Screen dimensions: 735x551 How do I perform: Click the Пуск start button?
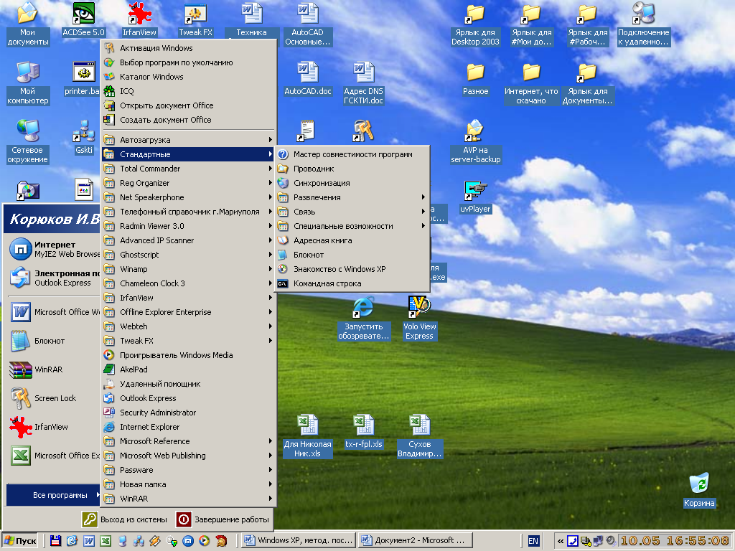20,541
